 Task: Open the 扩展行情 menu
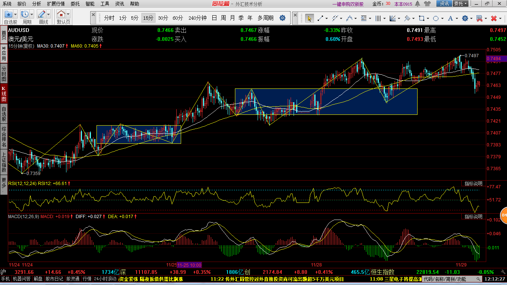click(x=56, y=4)
